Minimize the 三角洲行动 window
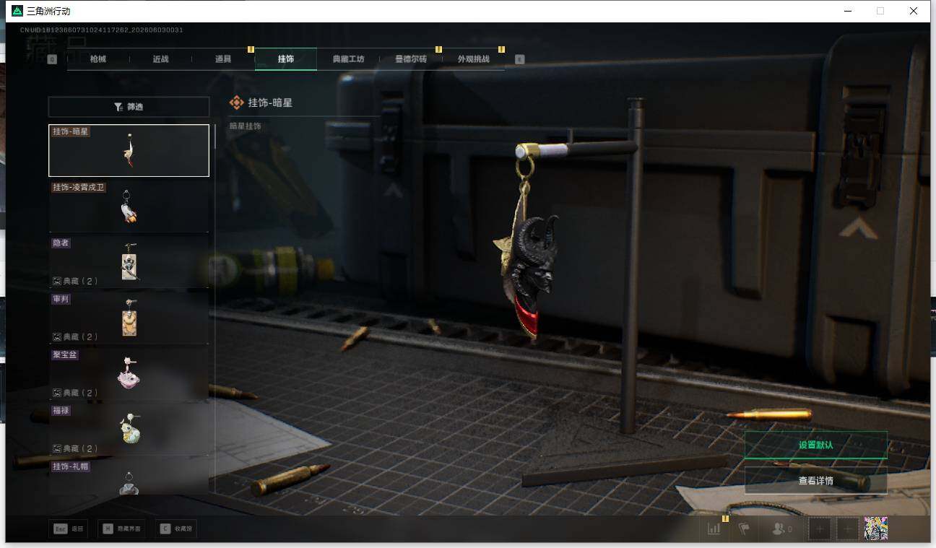Screen dimensions: 936x548 [848, 11]
